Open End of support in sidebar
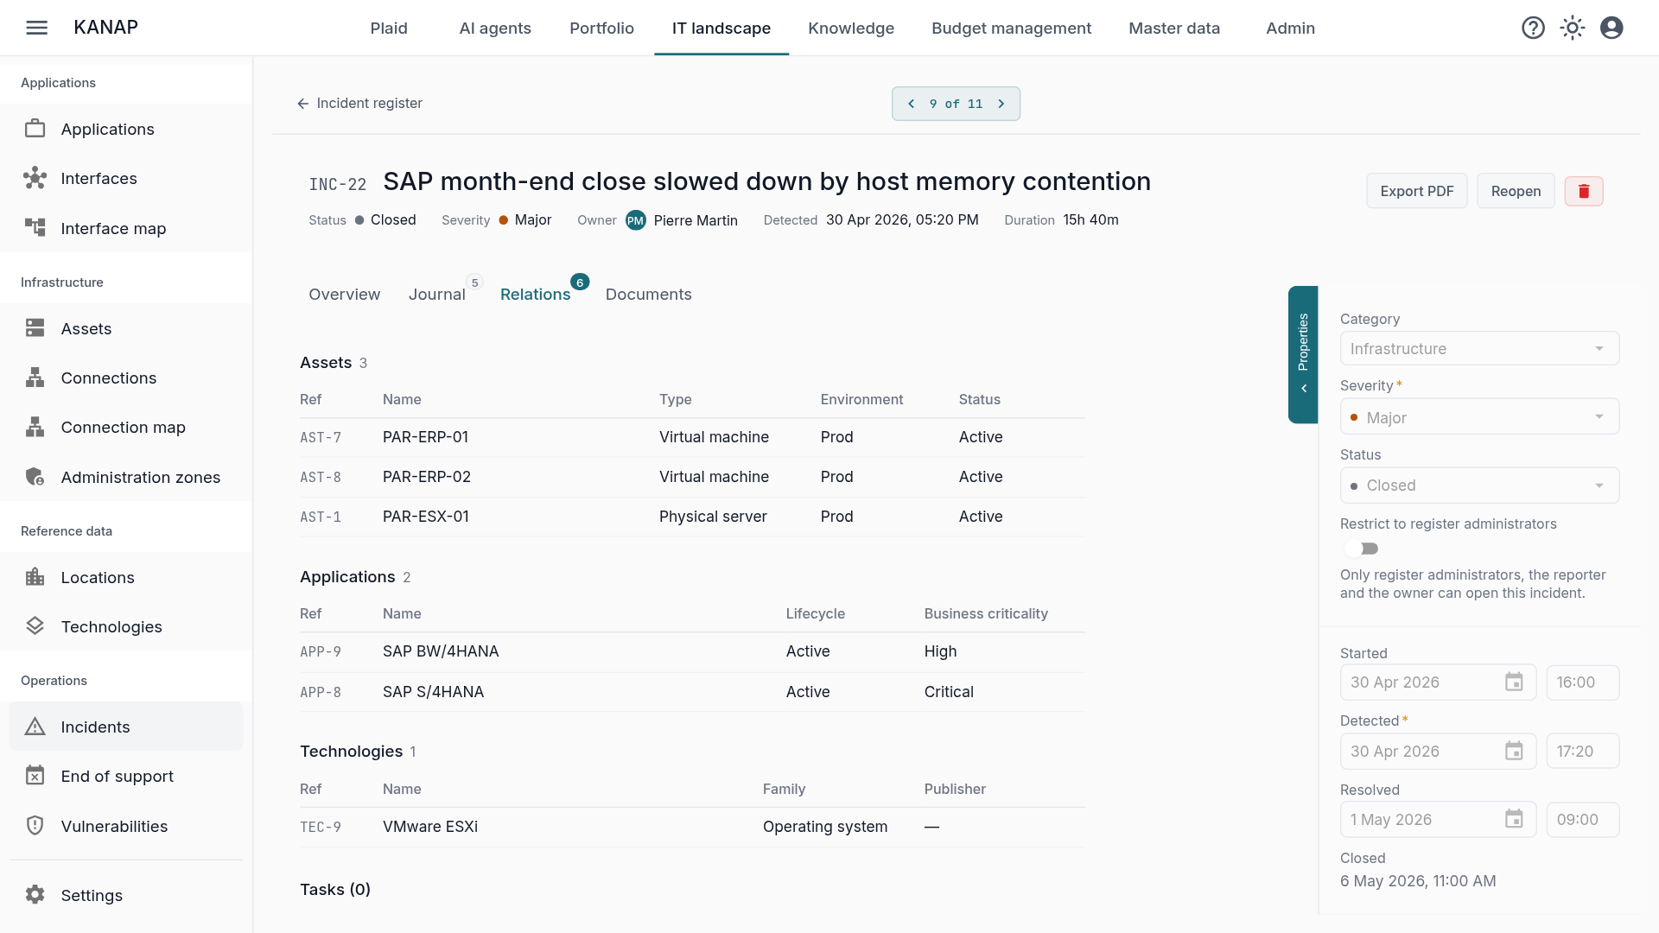Viewport: 1659px width, 933px height. pos(126,776)
